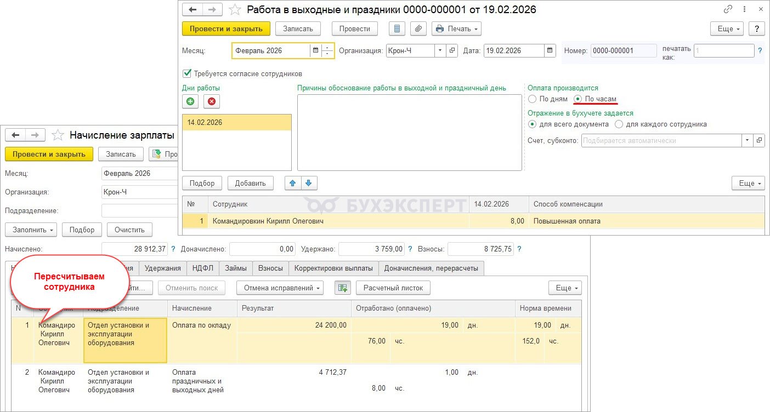Image resolution: width=770 pixels, height=412 pixels.
Task: Move employee row down with blue arrow
Action: (x=309, y=183)
